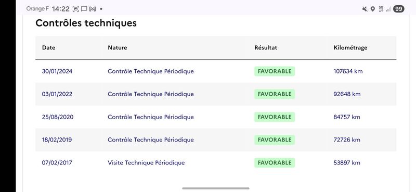This screenshot has height=192, width=416.
Task: Click the Nature column header
Action: click(118, 48)
